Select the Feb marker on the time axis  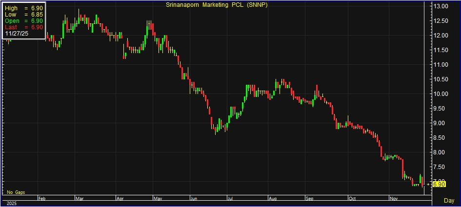point(42,199)
